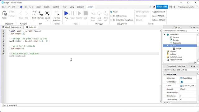Click the notifications bell icon
Viewport: 199px width, 112px height.
(154, 7)
